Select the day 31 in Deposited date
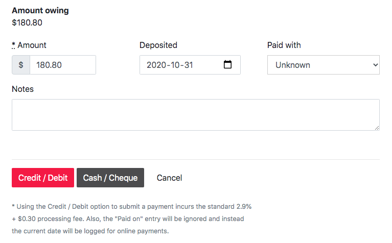This screenshot has height=243, width=392. [x=189, y=65]
